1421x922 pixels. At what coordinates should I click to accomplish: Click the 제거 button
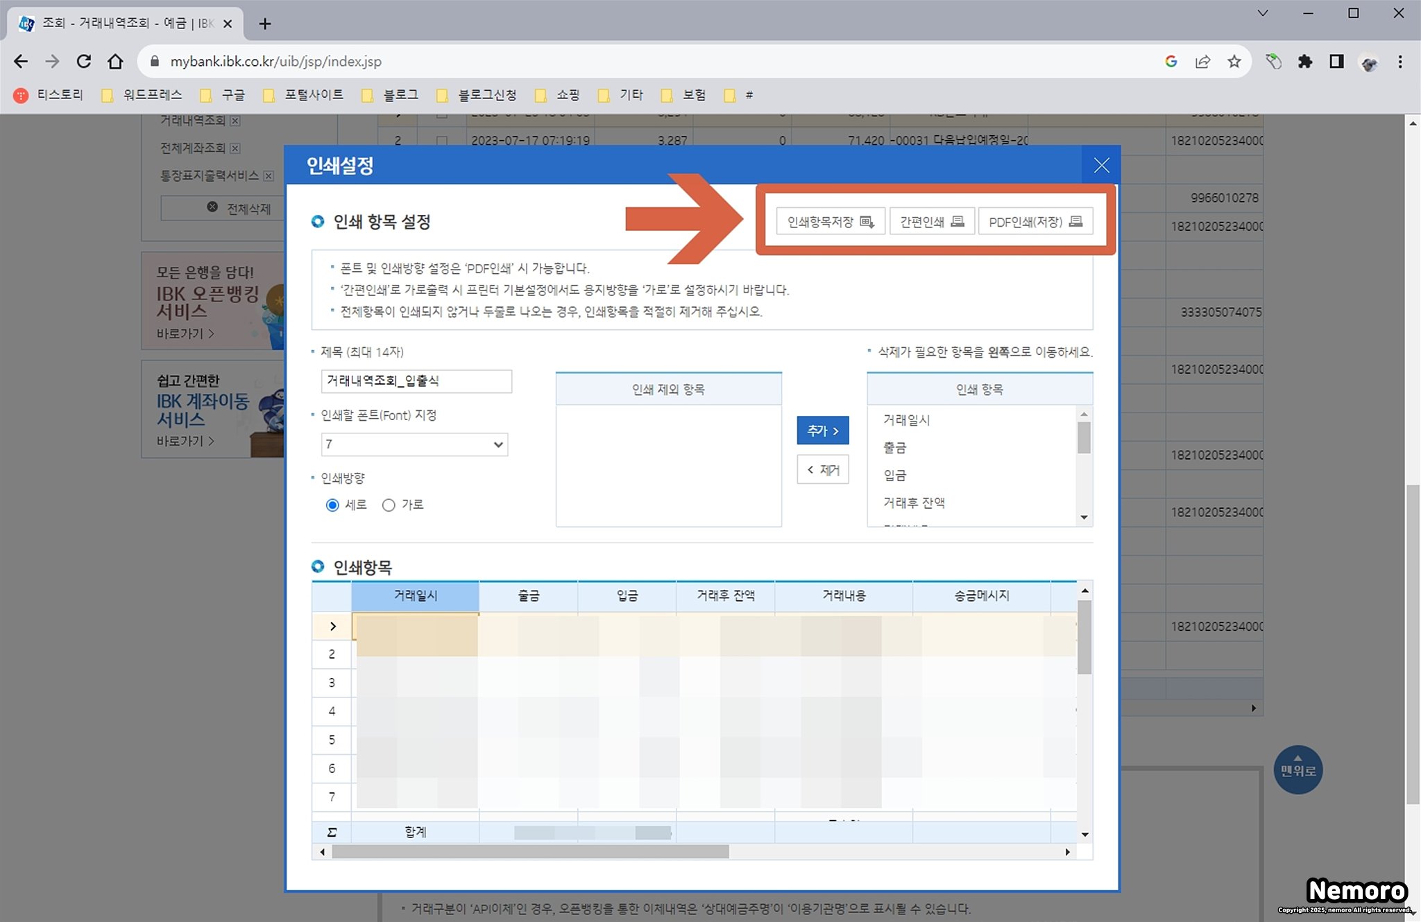coord(822,469)
